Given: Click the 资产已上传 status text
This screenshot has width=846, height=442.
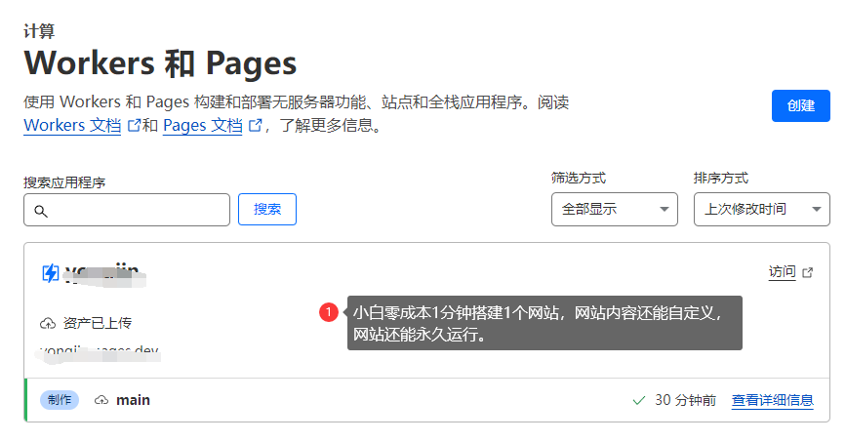Looking at the screenshot, I should click(98, 323).
